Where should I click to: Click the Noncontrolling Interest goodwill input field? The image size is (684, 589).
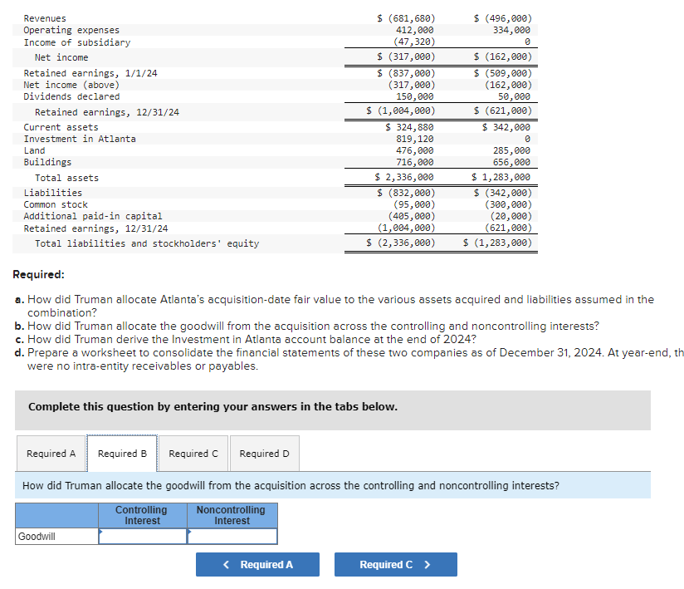coord(232,536)
